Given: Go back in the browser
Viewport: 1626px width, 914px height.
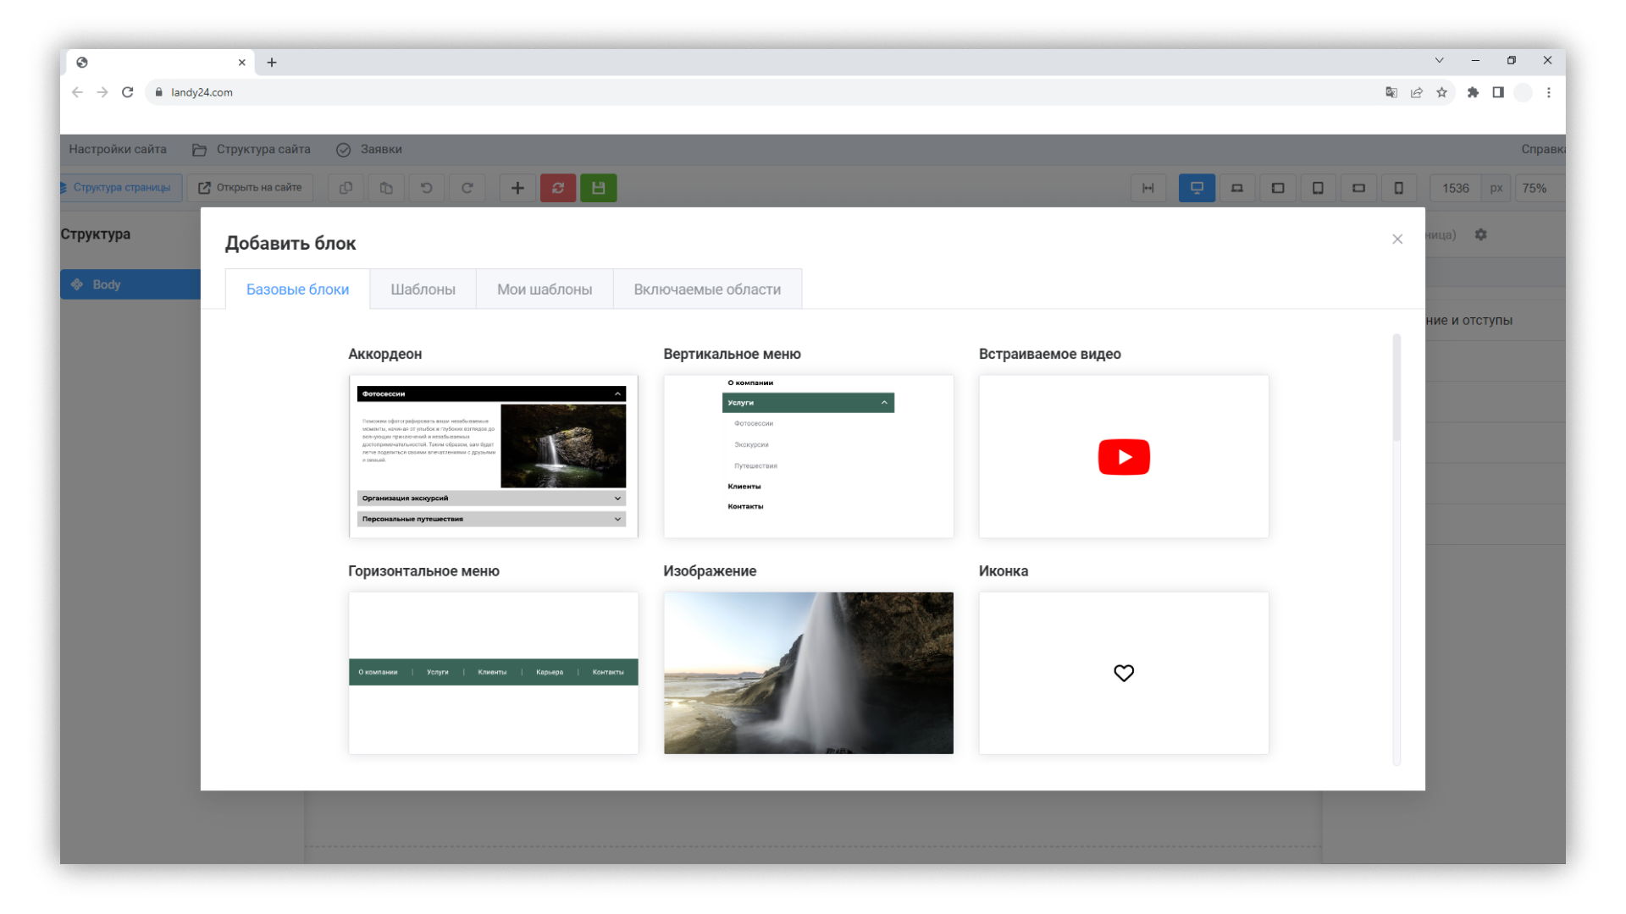Looking at the screenshot, I should pyautogui.click(x=78, y=92).
